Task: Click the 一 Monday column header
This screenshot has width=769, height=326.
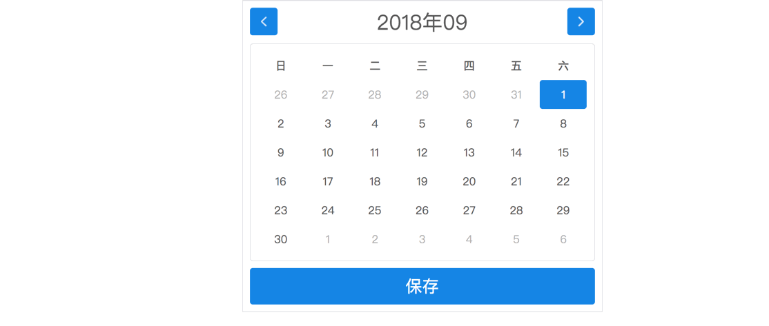Action: pos(328,66)
